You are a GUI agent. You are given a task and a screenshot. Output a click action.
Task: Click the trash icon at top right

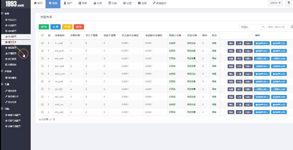pyautogui.click(x=289, y=3)
